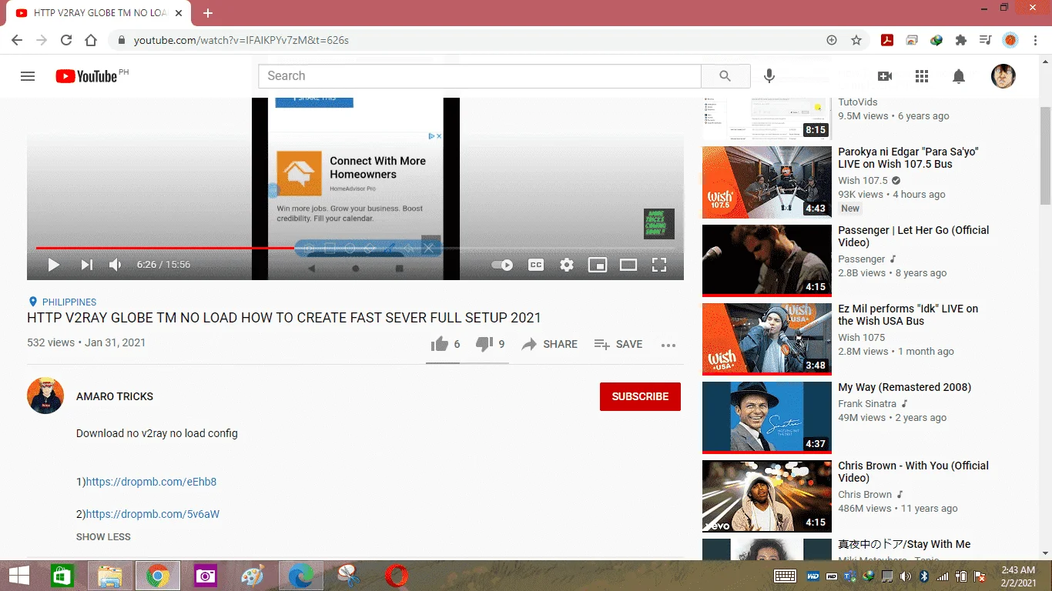Launch Opera from the taskbar
Screen dimensions: 1052x591
coord(397,576)
